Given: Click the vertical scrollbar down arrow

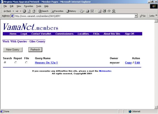Looking at the screenshot, I should [x=156, y=107].
